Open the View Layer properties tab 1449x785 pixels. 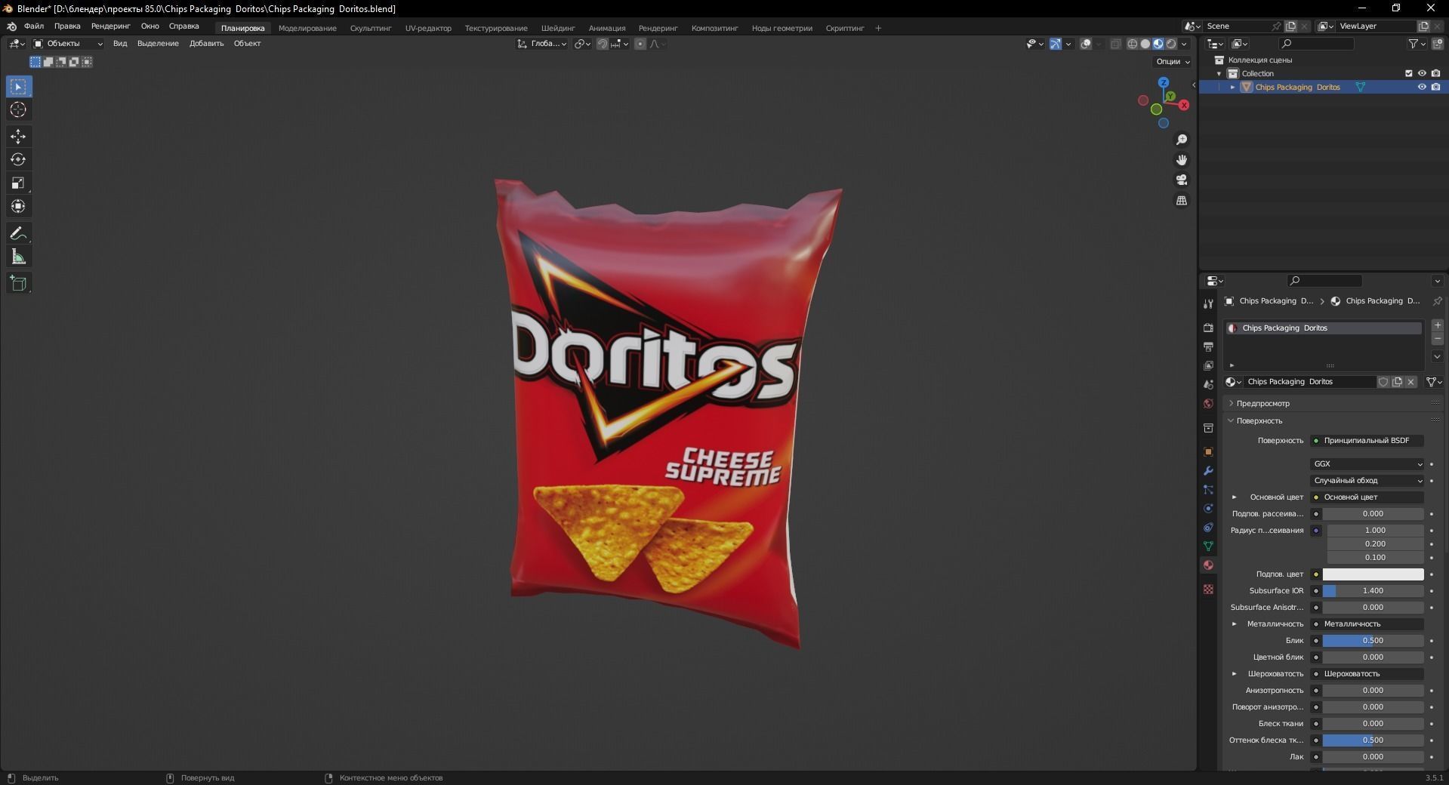pyautogui.click(x=1208, y=365)
